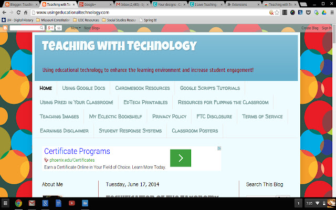The image size is (336, 210).
Task: Open Using Google Docs page
Action: [83, 88]
